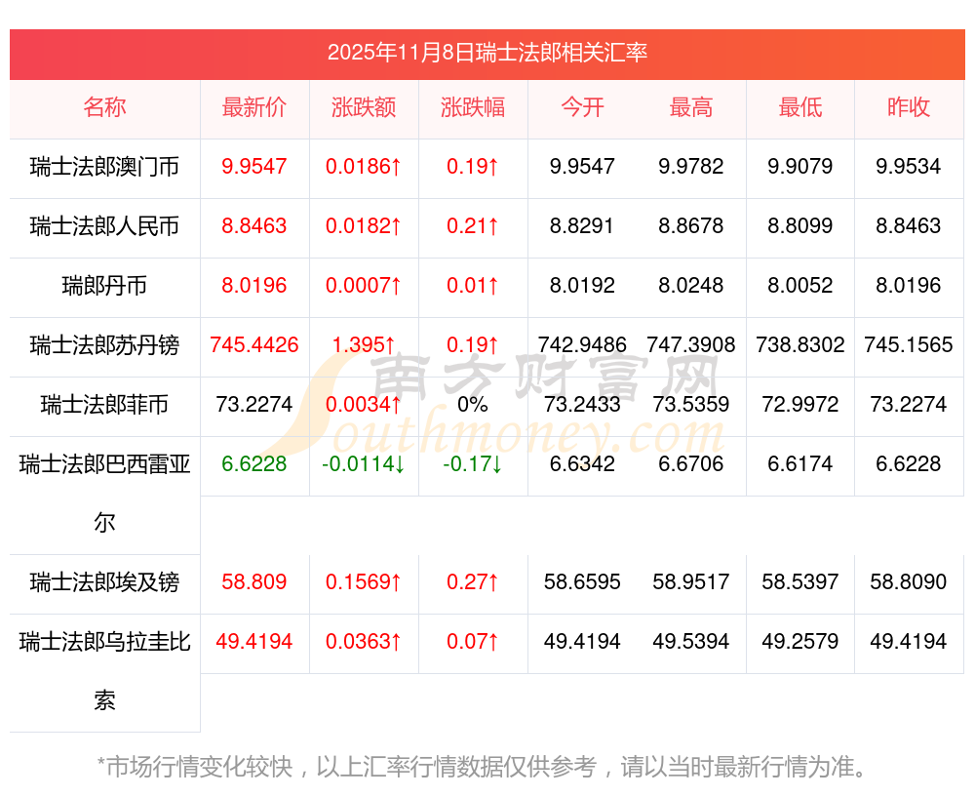This screenshot has width=975, height=797.
Task: Click change amount 0.0363↑
Action: [x=364, y=642]
